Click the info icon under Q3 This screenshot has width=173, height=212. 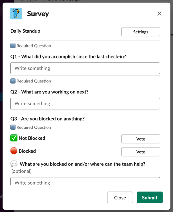click(13, 127)
